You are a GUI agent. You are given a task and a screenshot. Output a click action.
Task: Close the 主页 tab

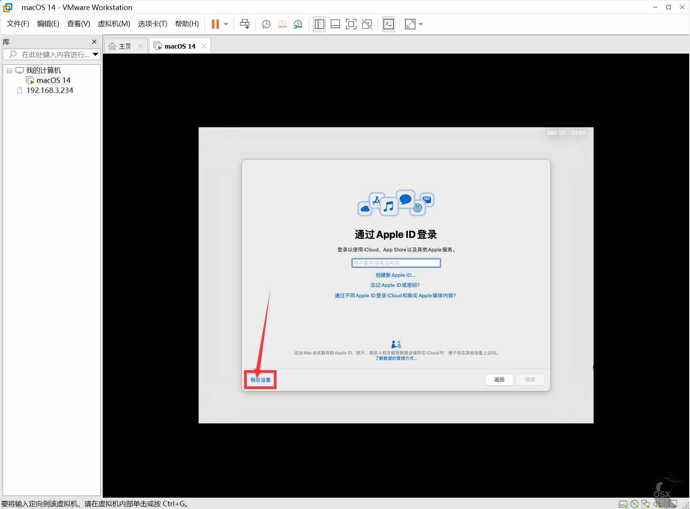pos(140,46)
